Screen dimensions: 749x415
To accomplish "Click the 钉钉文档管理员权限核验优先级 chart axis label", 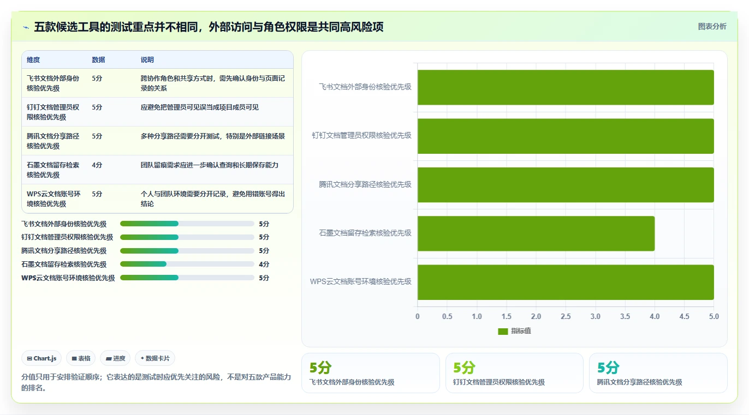I will tap(362, 135).
